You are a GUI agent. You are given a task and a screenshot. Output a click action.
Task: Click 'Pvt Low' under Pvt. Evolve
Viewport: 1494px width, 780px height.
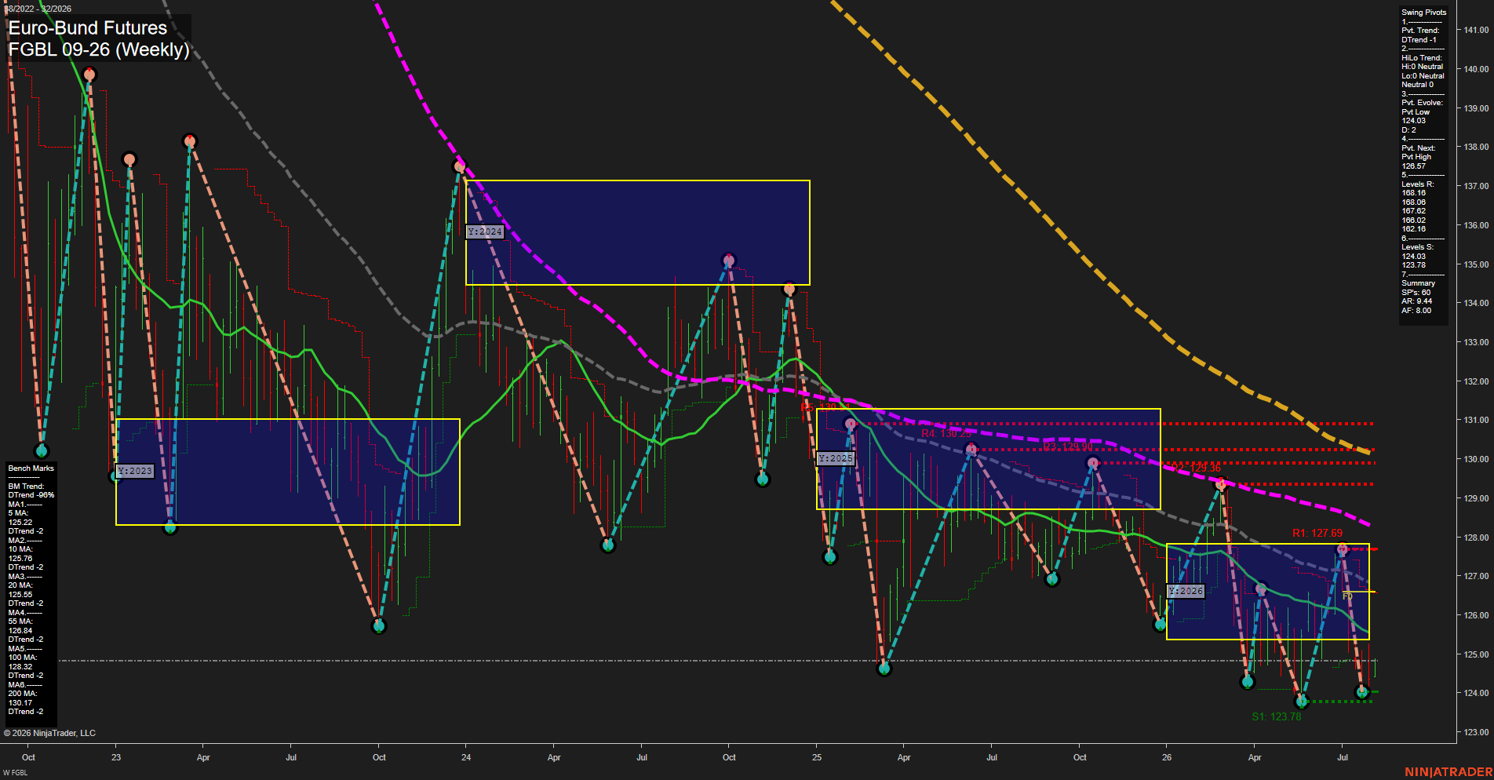point(1416,112)
